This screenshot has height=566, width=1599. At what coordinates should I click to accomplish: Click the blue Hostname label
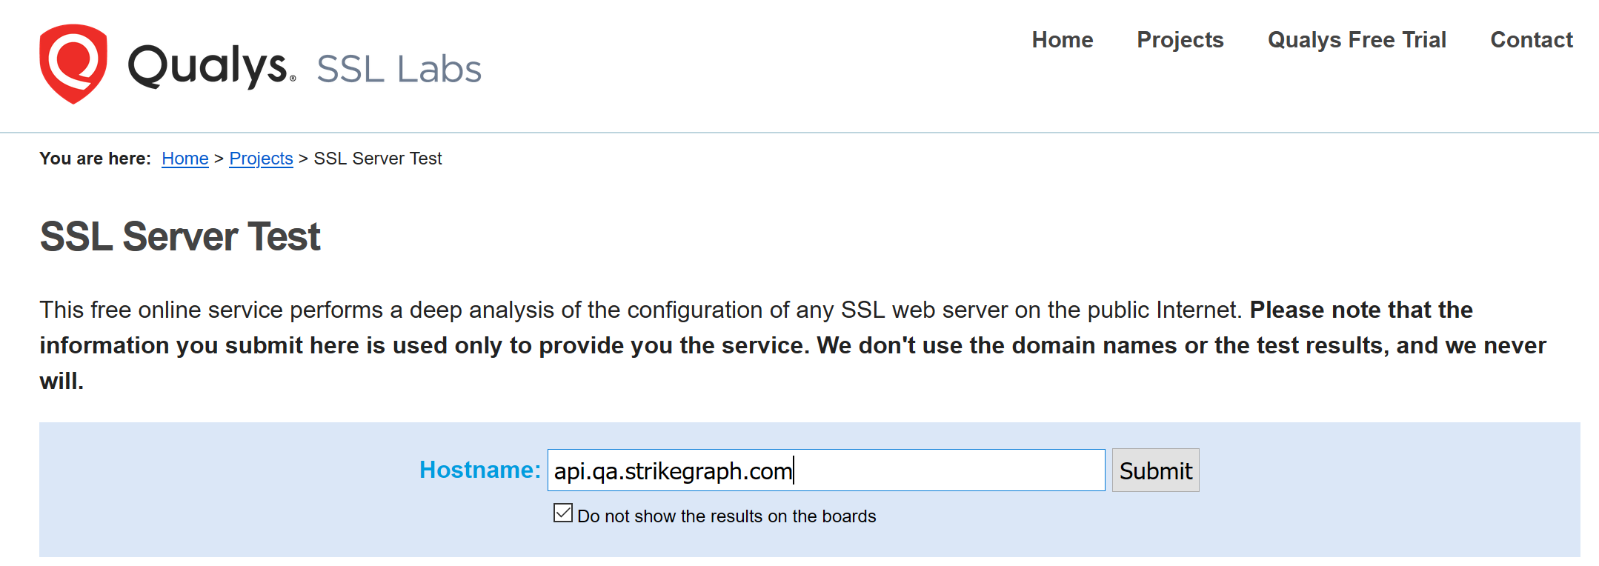[480, 470]
